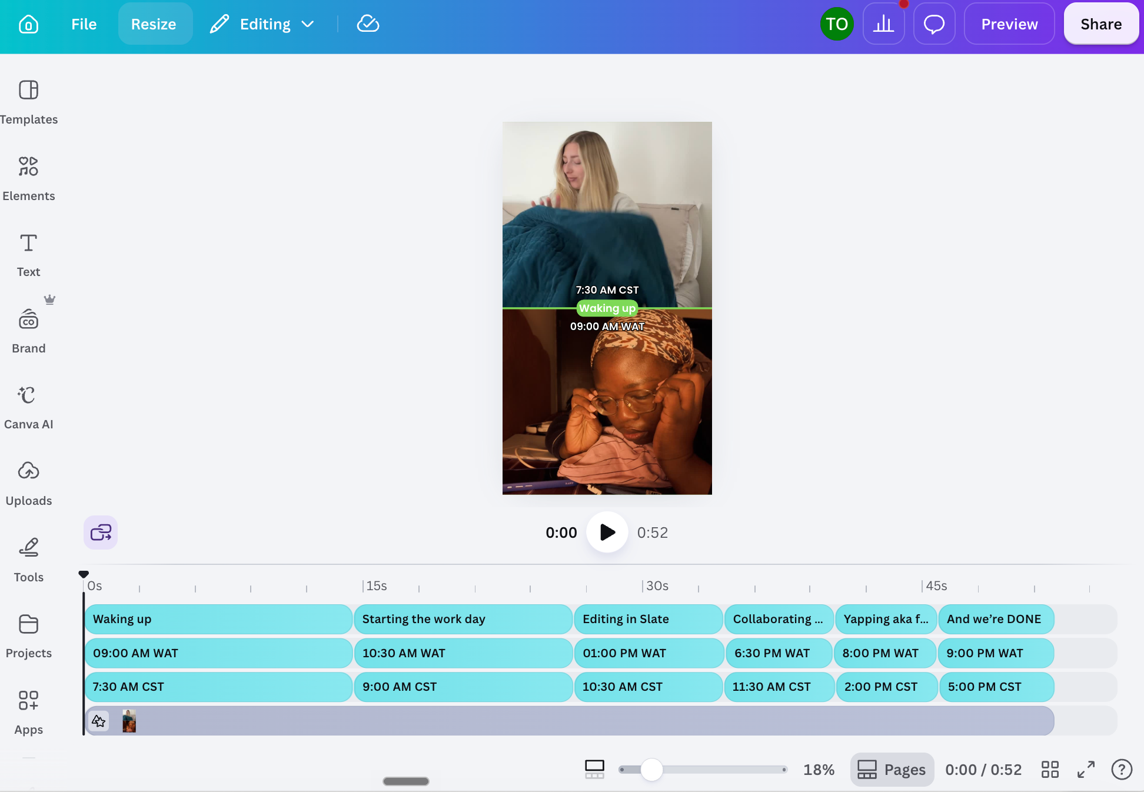Open the analytics bar chart icon
Screen dimensions: 1144x792
click(x=883, y=24)
